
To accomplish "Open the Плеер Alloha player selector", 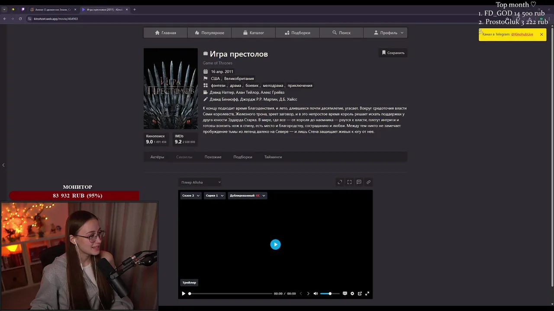I will [200, 182].
